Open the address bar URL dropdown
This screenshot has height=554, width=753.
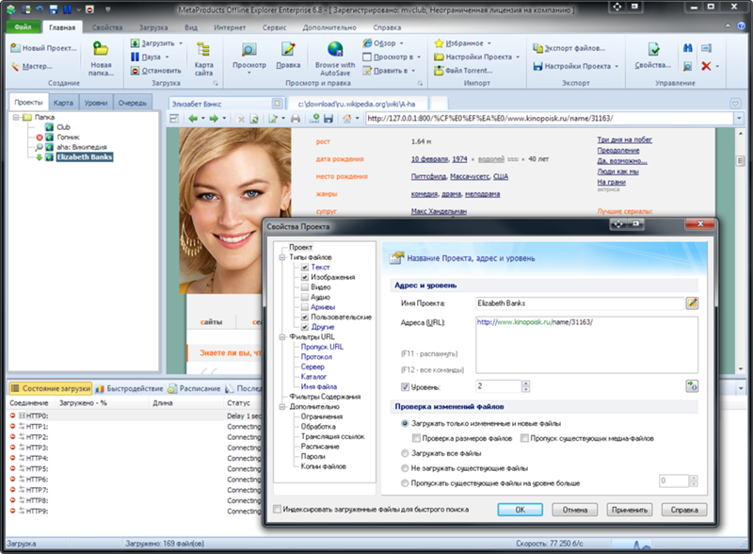click(739, 119)
